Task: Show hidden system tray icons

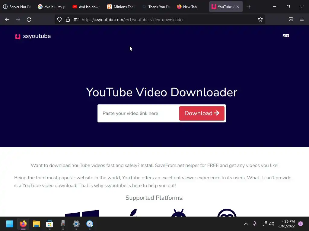Action: [x=246, y=224]
